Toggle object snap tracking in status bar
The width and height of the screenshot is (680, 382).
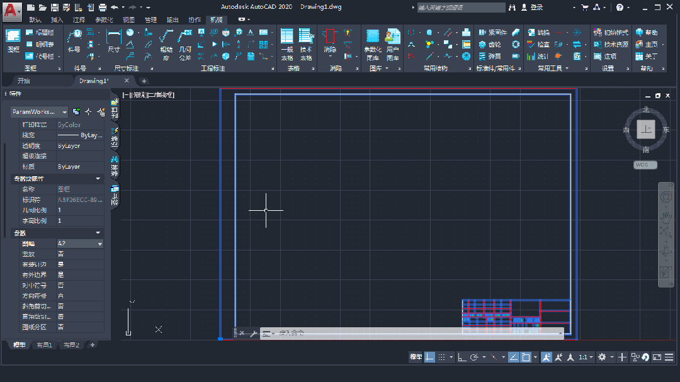(x=514, y=357)
